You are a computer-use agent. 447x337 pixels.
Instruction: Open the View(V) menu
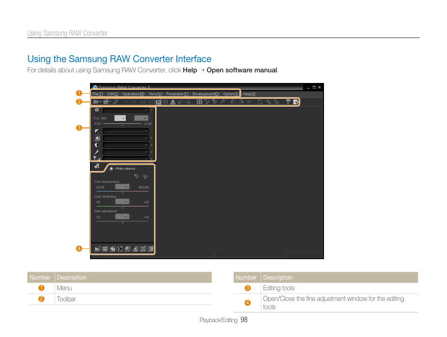coord(155,94)
